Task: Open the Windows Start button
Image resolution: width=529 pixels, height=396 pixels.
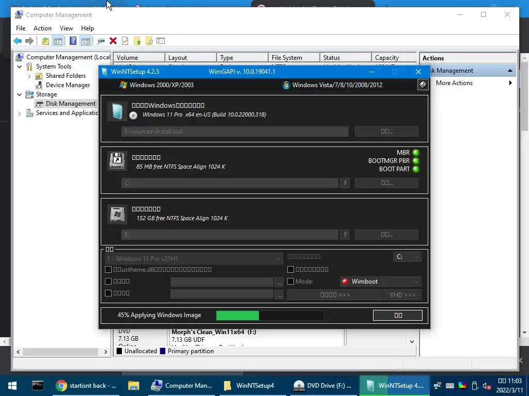Action: point(12,386)
